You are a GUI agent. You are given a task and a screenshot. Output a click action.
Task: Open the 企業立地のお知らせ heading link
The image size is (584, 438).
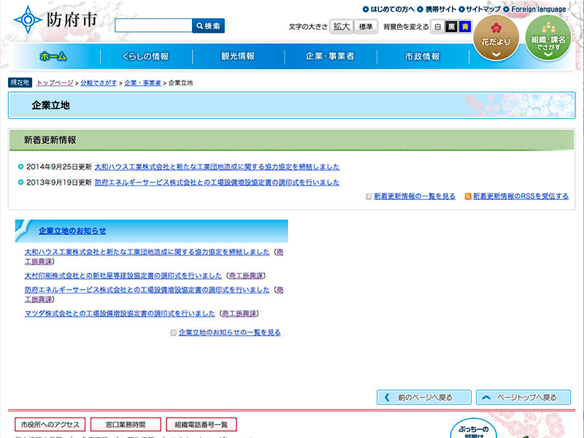[72, 231]
